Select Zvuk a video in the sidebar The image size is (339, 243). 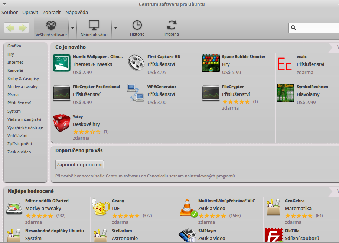19,152
